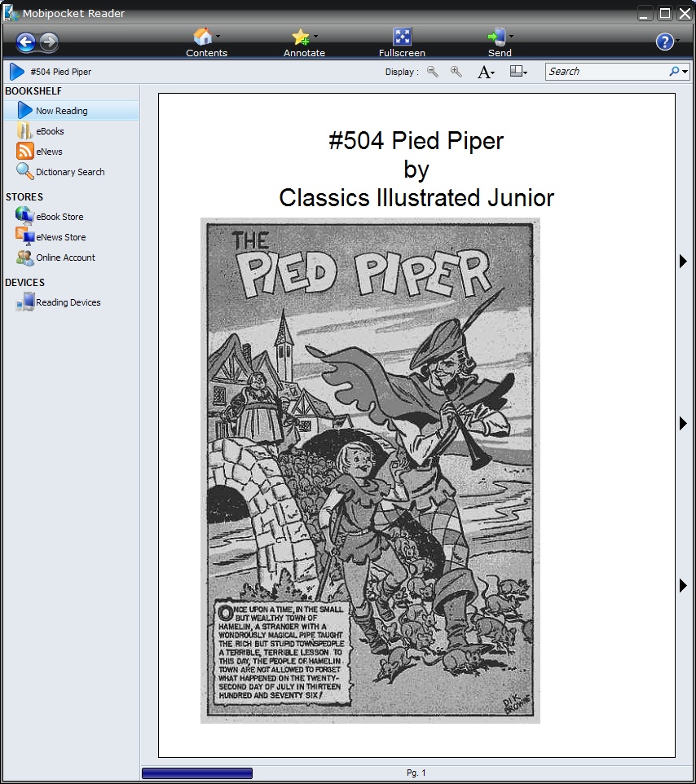Click the Now Reading play icon
696x784 pixels.
24,111
